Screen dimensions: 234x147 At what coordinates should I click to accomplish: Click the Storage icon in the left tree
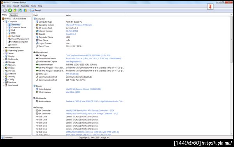tap(6, 62)
